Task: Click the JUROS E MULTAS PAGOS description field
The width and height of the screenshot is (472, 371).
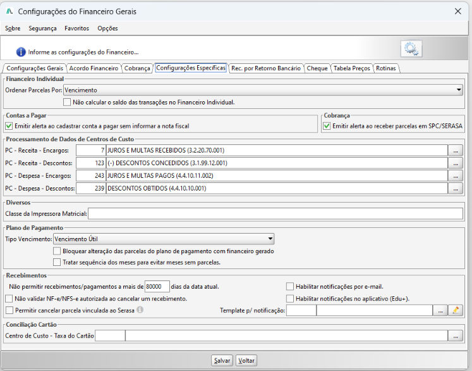Action: (x=277, y=175)
